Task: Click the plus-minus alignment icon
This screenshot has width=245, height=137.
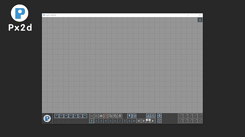Action: pos(153,116)
